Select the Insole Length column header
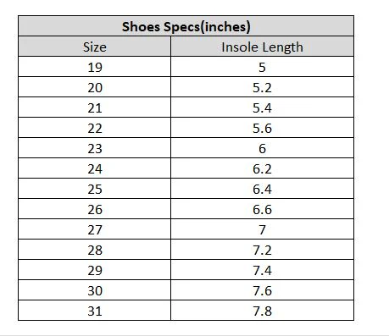The height and width of the screenshot is (336, 389). [262, 47]
